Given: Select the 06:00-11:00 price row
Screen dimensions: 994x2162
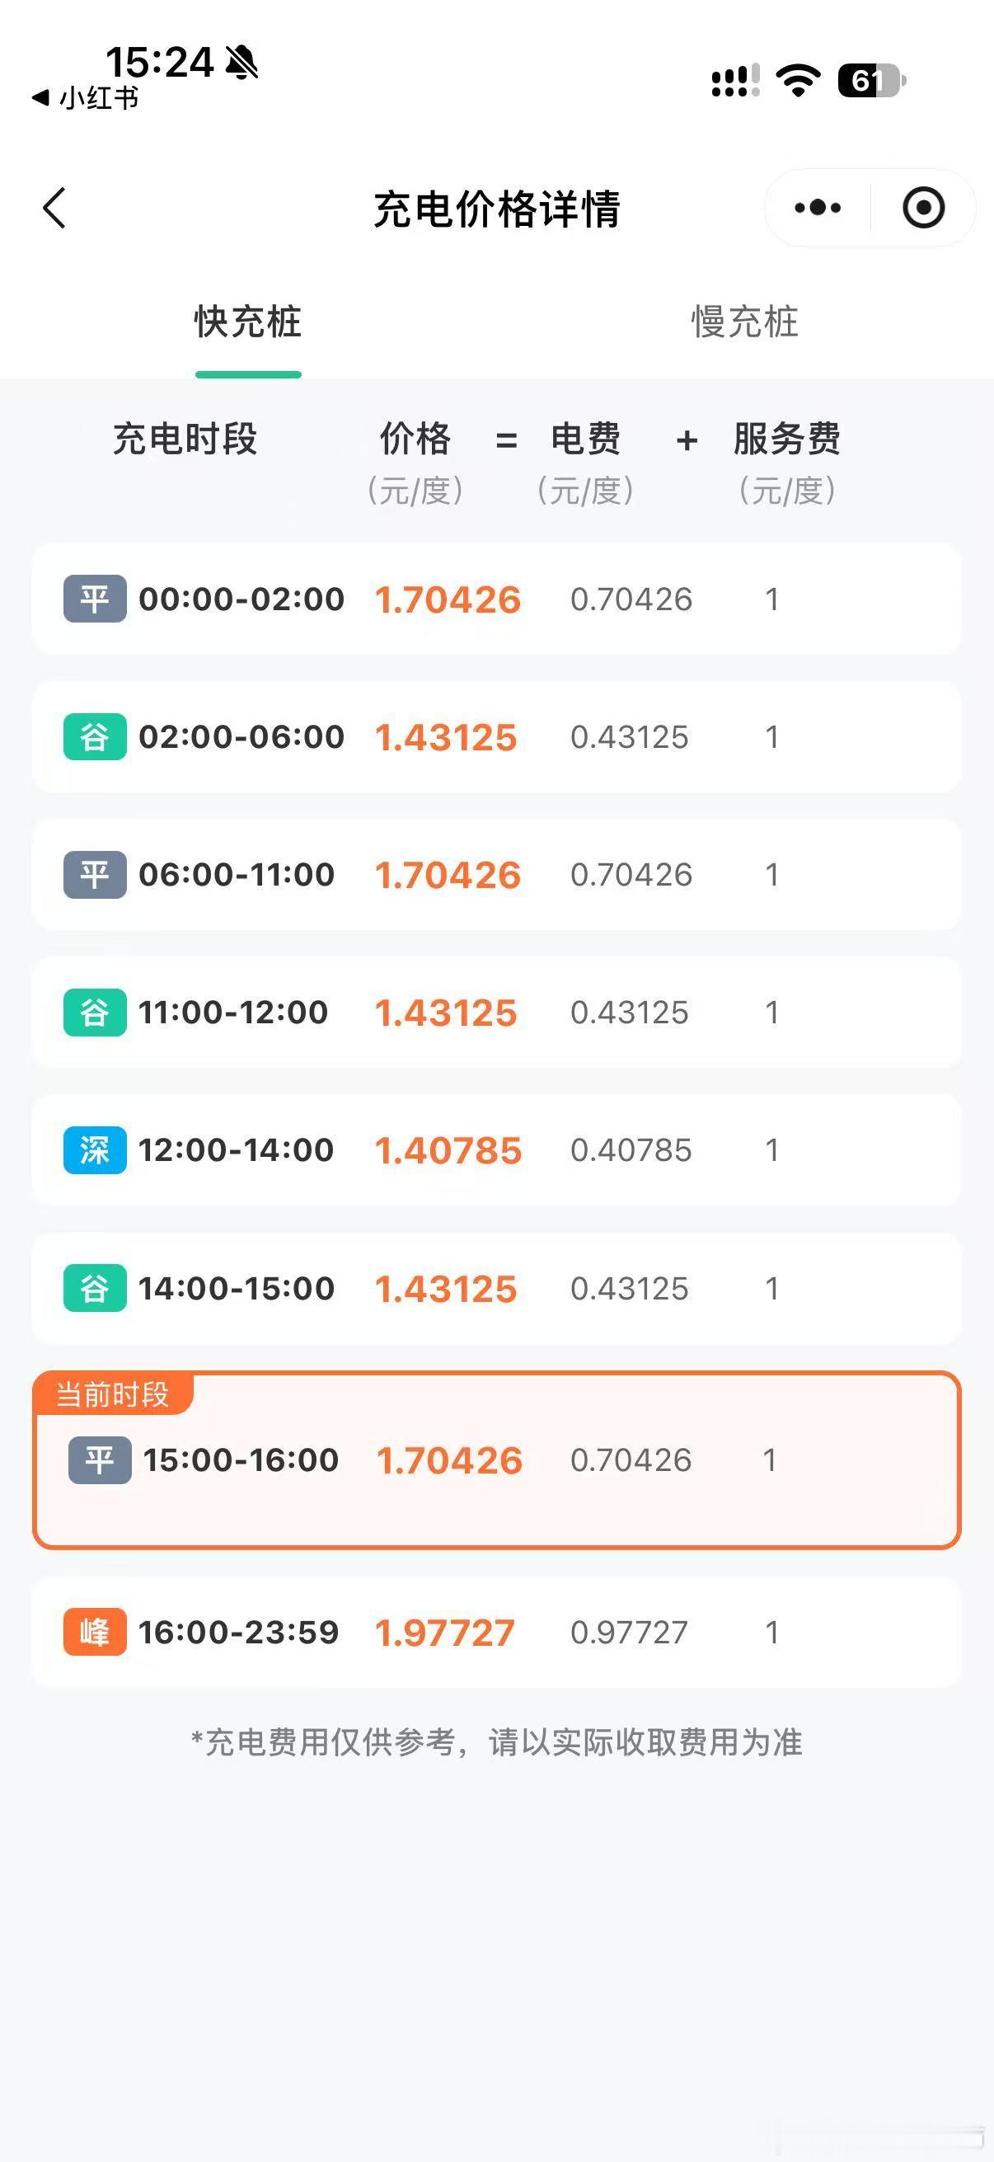Looking at the screenshot, I should click(496, 875).
